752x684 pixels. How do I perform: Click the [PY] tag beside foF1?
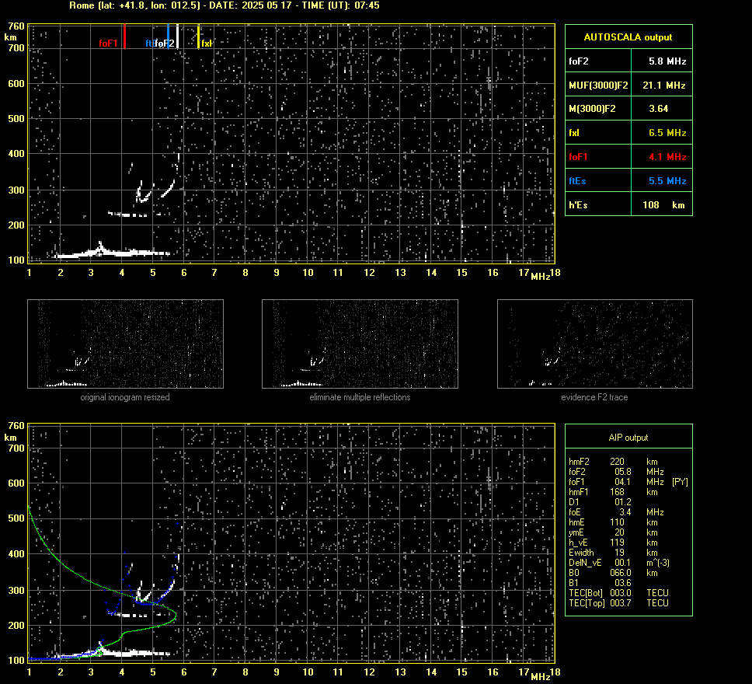[680, 481]
